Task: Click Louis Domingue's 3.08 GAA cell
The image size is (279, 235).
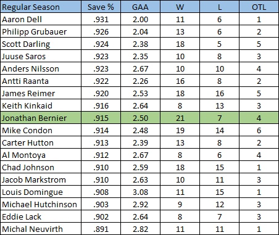Action: click(x=140, y=192)
